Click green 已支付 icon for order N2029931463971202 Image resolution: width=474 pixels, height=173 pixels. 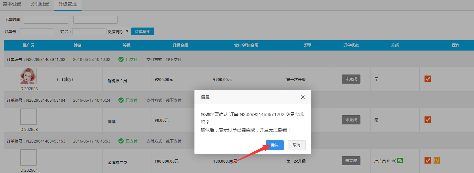pos(121,60)
